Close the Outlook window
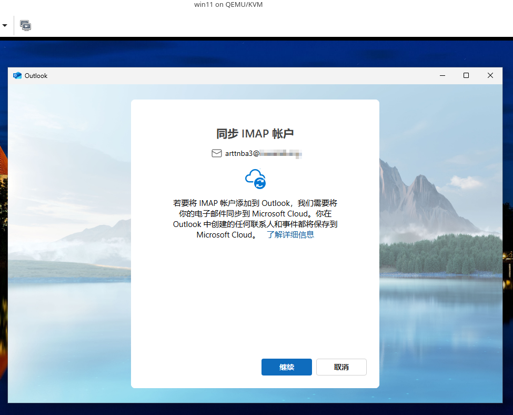 (x=490, y=76)
